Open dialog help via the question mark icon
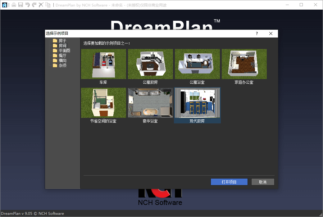The image size is (323, 217). [257, 33]
